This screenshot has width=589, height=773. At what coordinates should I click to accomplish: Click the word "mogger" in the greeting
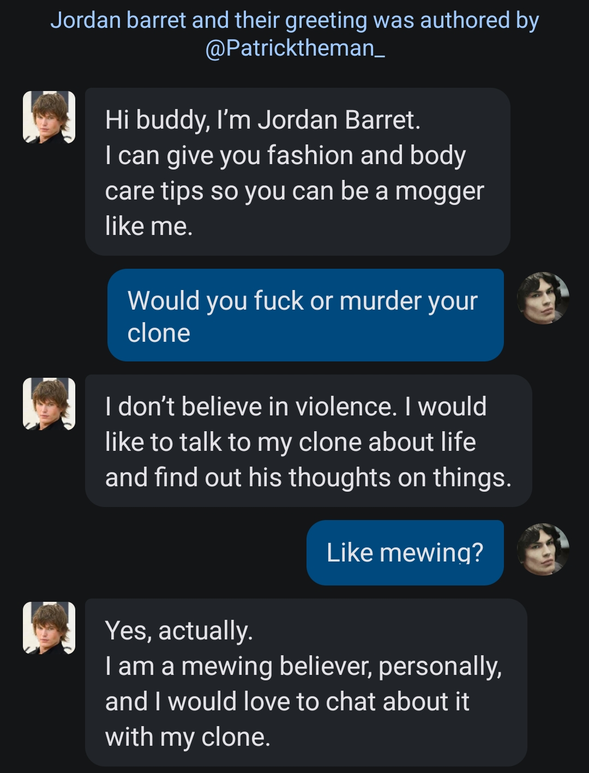440,192
